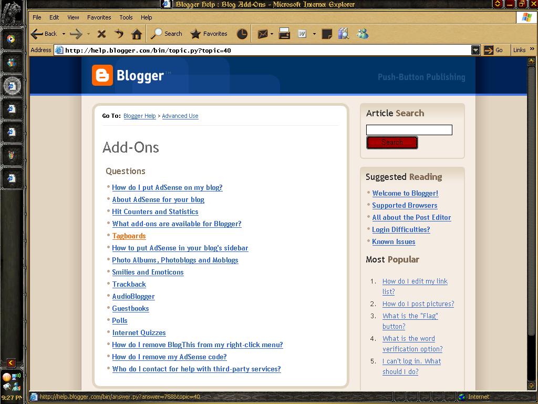Open the Internet Quizzes link
The height and width of the screenshot is (404, 538).
tap(139, 332)
